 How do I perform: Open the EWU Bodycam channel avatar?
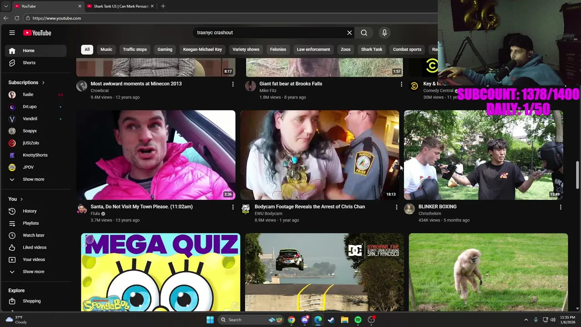pyautogui.click(x=246, y=209)
